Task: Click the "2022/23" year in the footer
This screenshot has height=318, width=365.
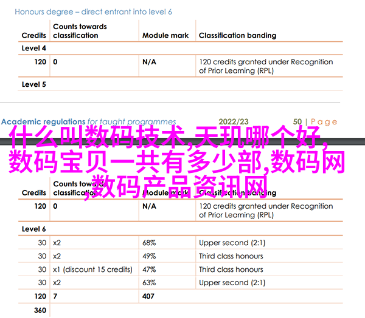Action: tap(234, 122)
